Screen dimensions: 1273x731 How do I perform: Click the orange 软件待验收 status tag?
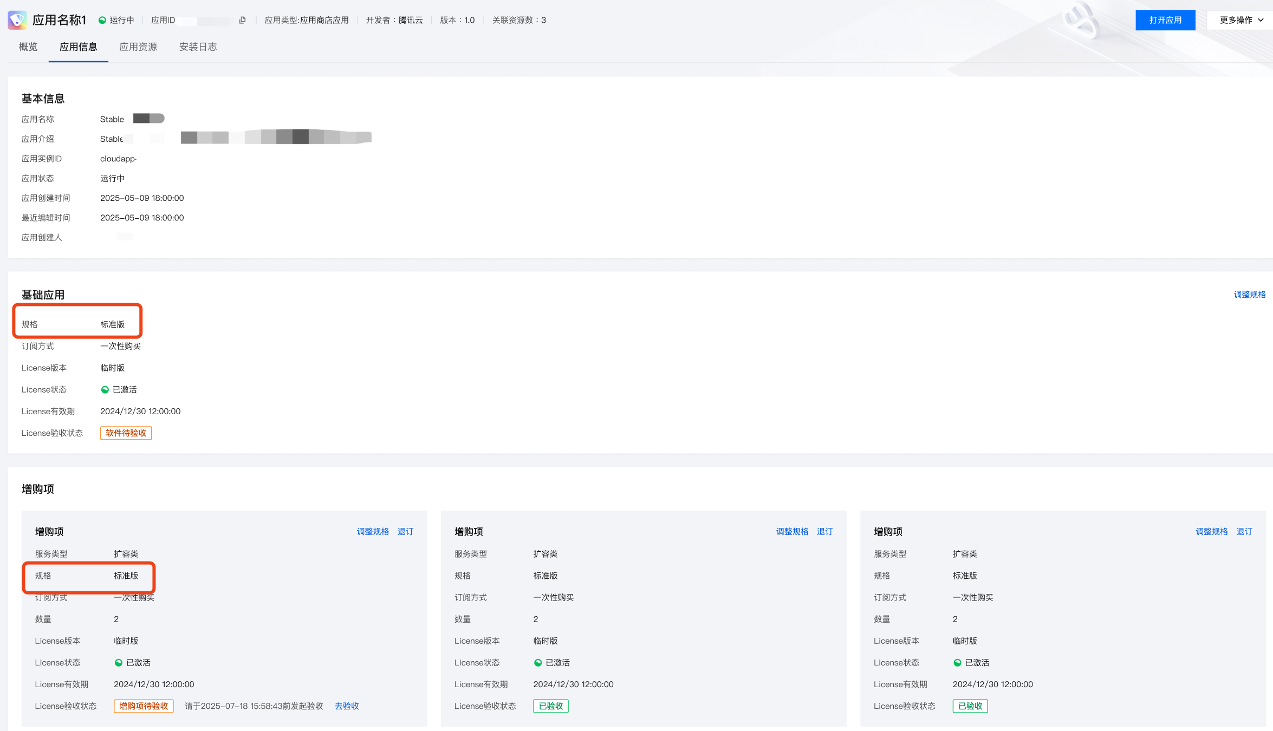(126, 433)
